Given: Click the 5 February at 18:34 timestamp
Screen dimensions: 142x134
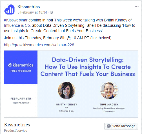Looking at the screenshot, I should tap(32, 12).
